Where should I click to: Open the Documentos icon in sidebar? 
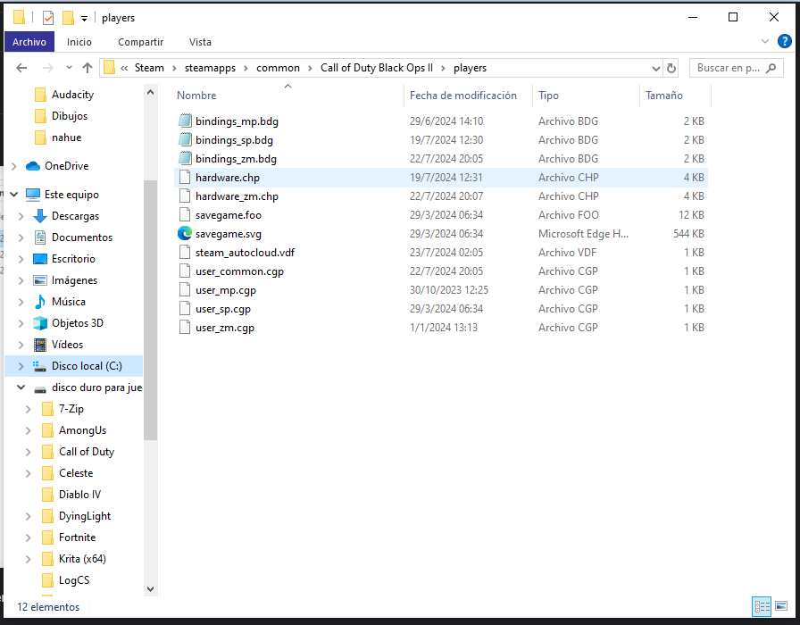point(40,237)
